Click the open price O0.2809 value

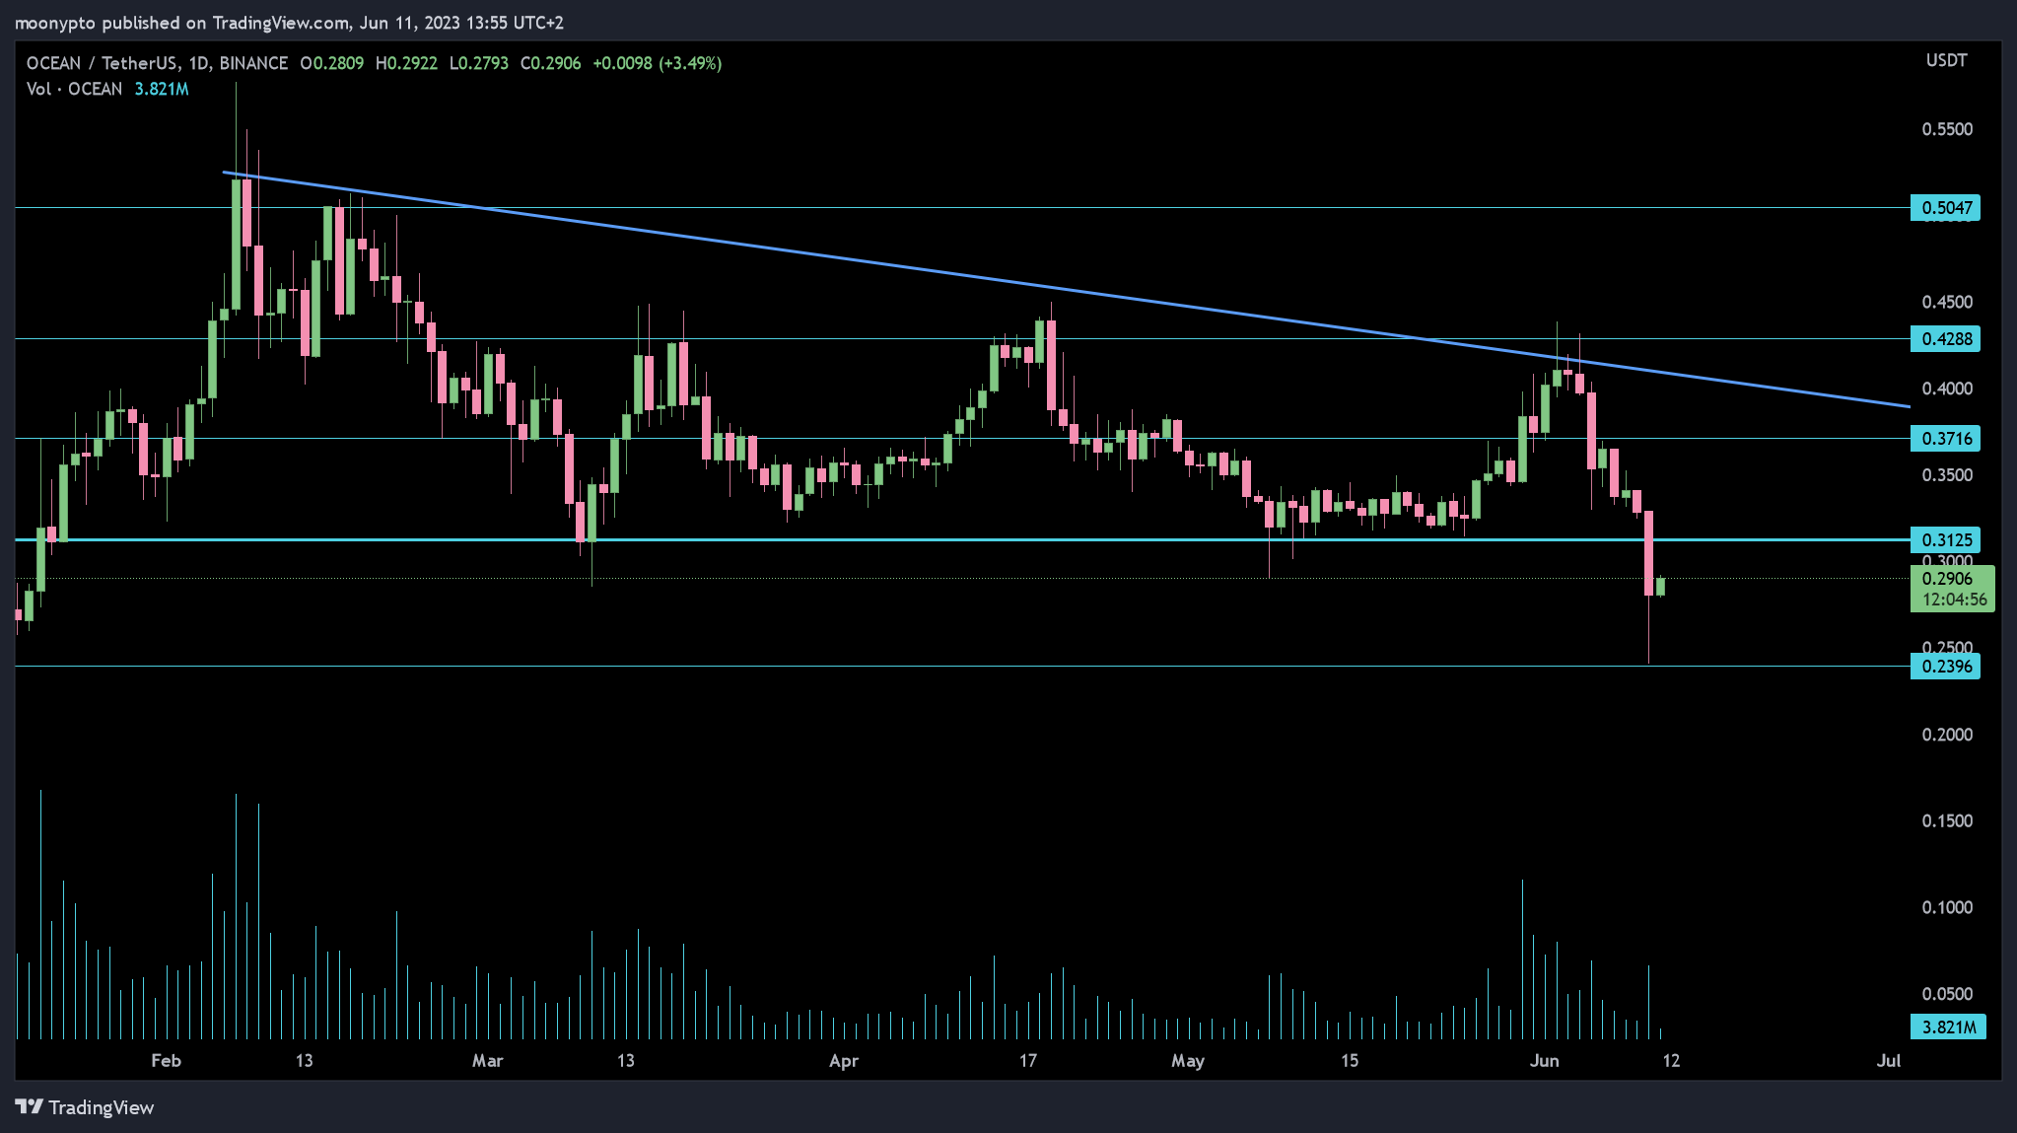[x=332, y=63]
